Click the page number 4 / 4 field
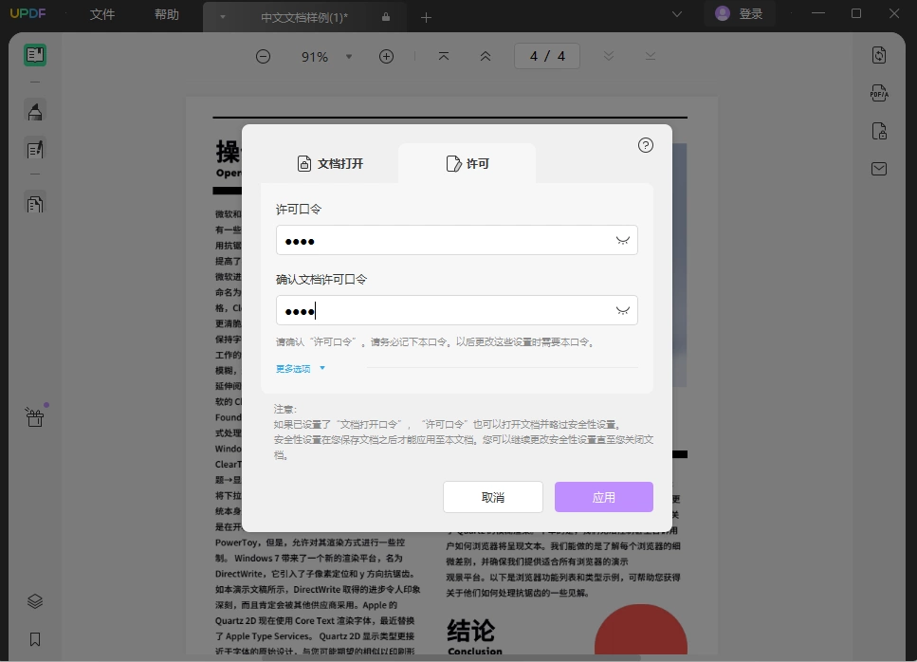The image size is (917, 662). [547, 56]
